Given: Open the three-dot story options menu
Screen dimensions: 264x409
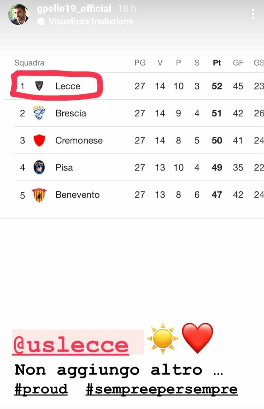Looking at the screenshot, I should tap(253, 14).
